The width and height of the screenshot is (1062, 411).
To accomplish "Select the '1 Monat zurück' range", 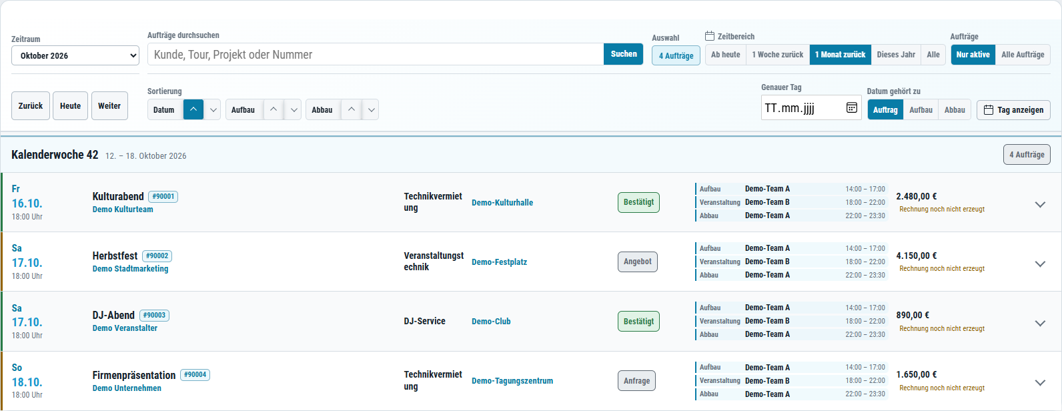I will pos(841,55).
